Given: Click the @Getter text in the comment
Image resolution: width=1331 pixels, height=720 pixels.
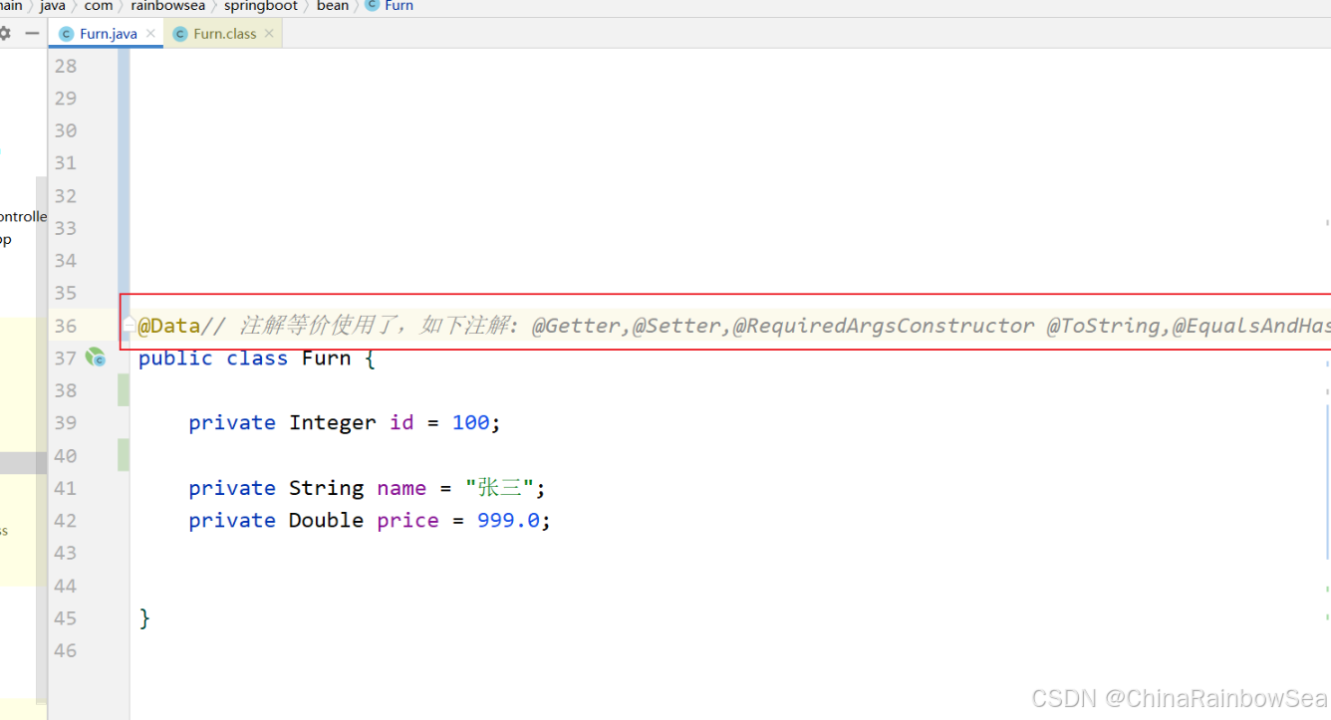Looking at the screenshot, I should tap(577, 326).
